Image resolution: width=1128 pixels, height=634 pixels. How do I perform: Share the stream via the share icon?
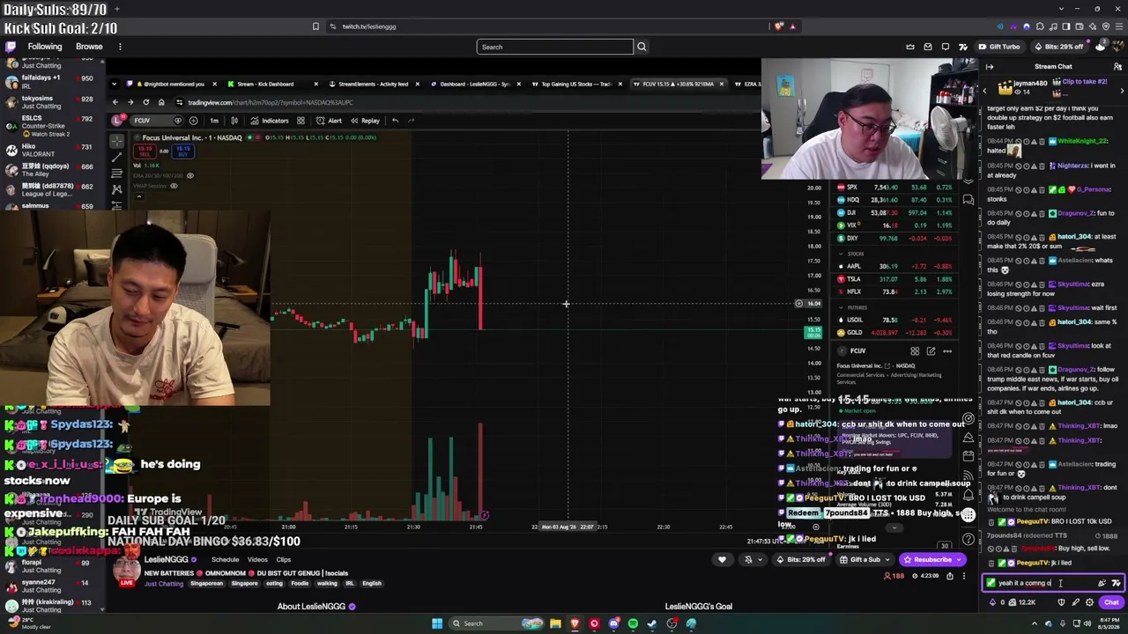point(949,576)
